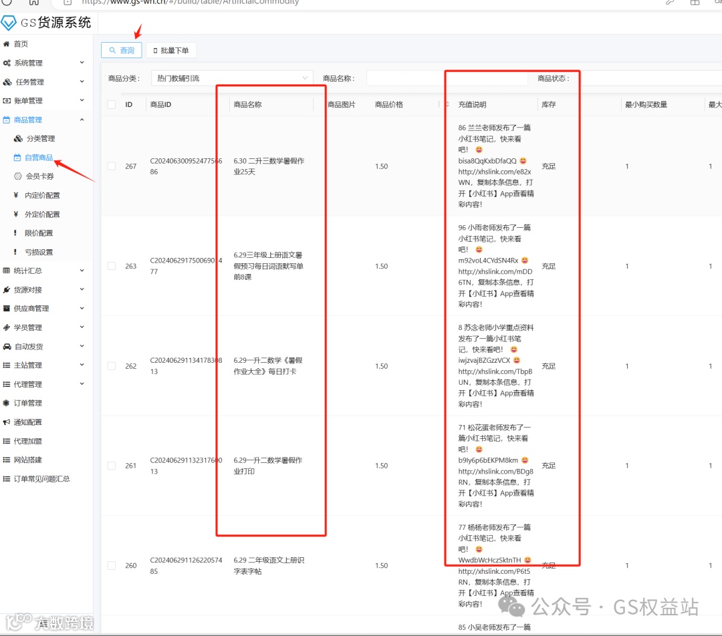The height and width of the screenshot is (636, 722).
Task: Select the 会员卡券 submenu link
Action: (39, 176)
